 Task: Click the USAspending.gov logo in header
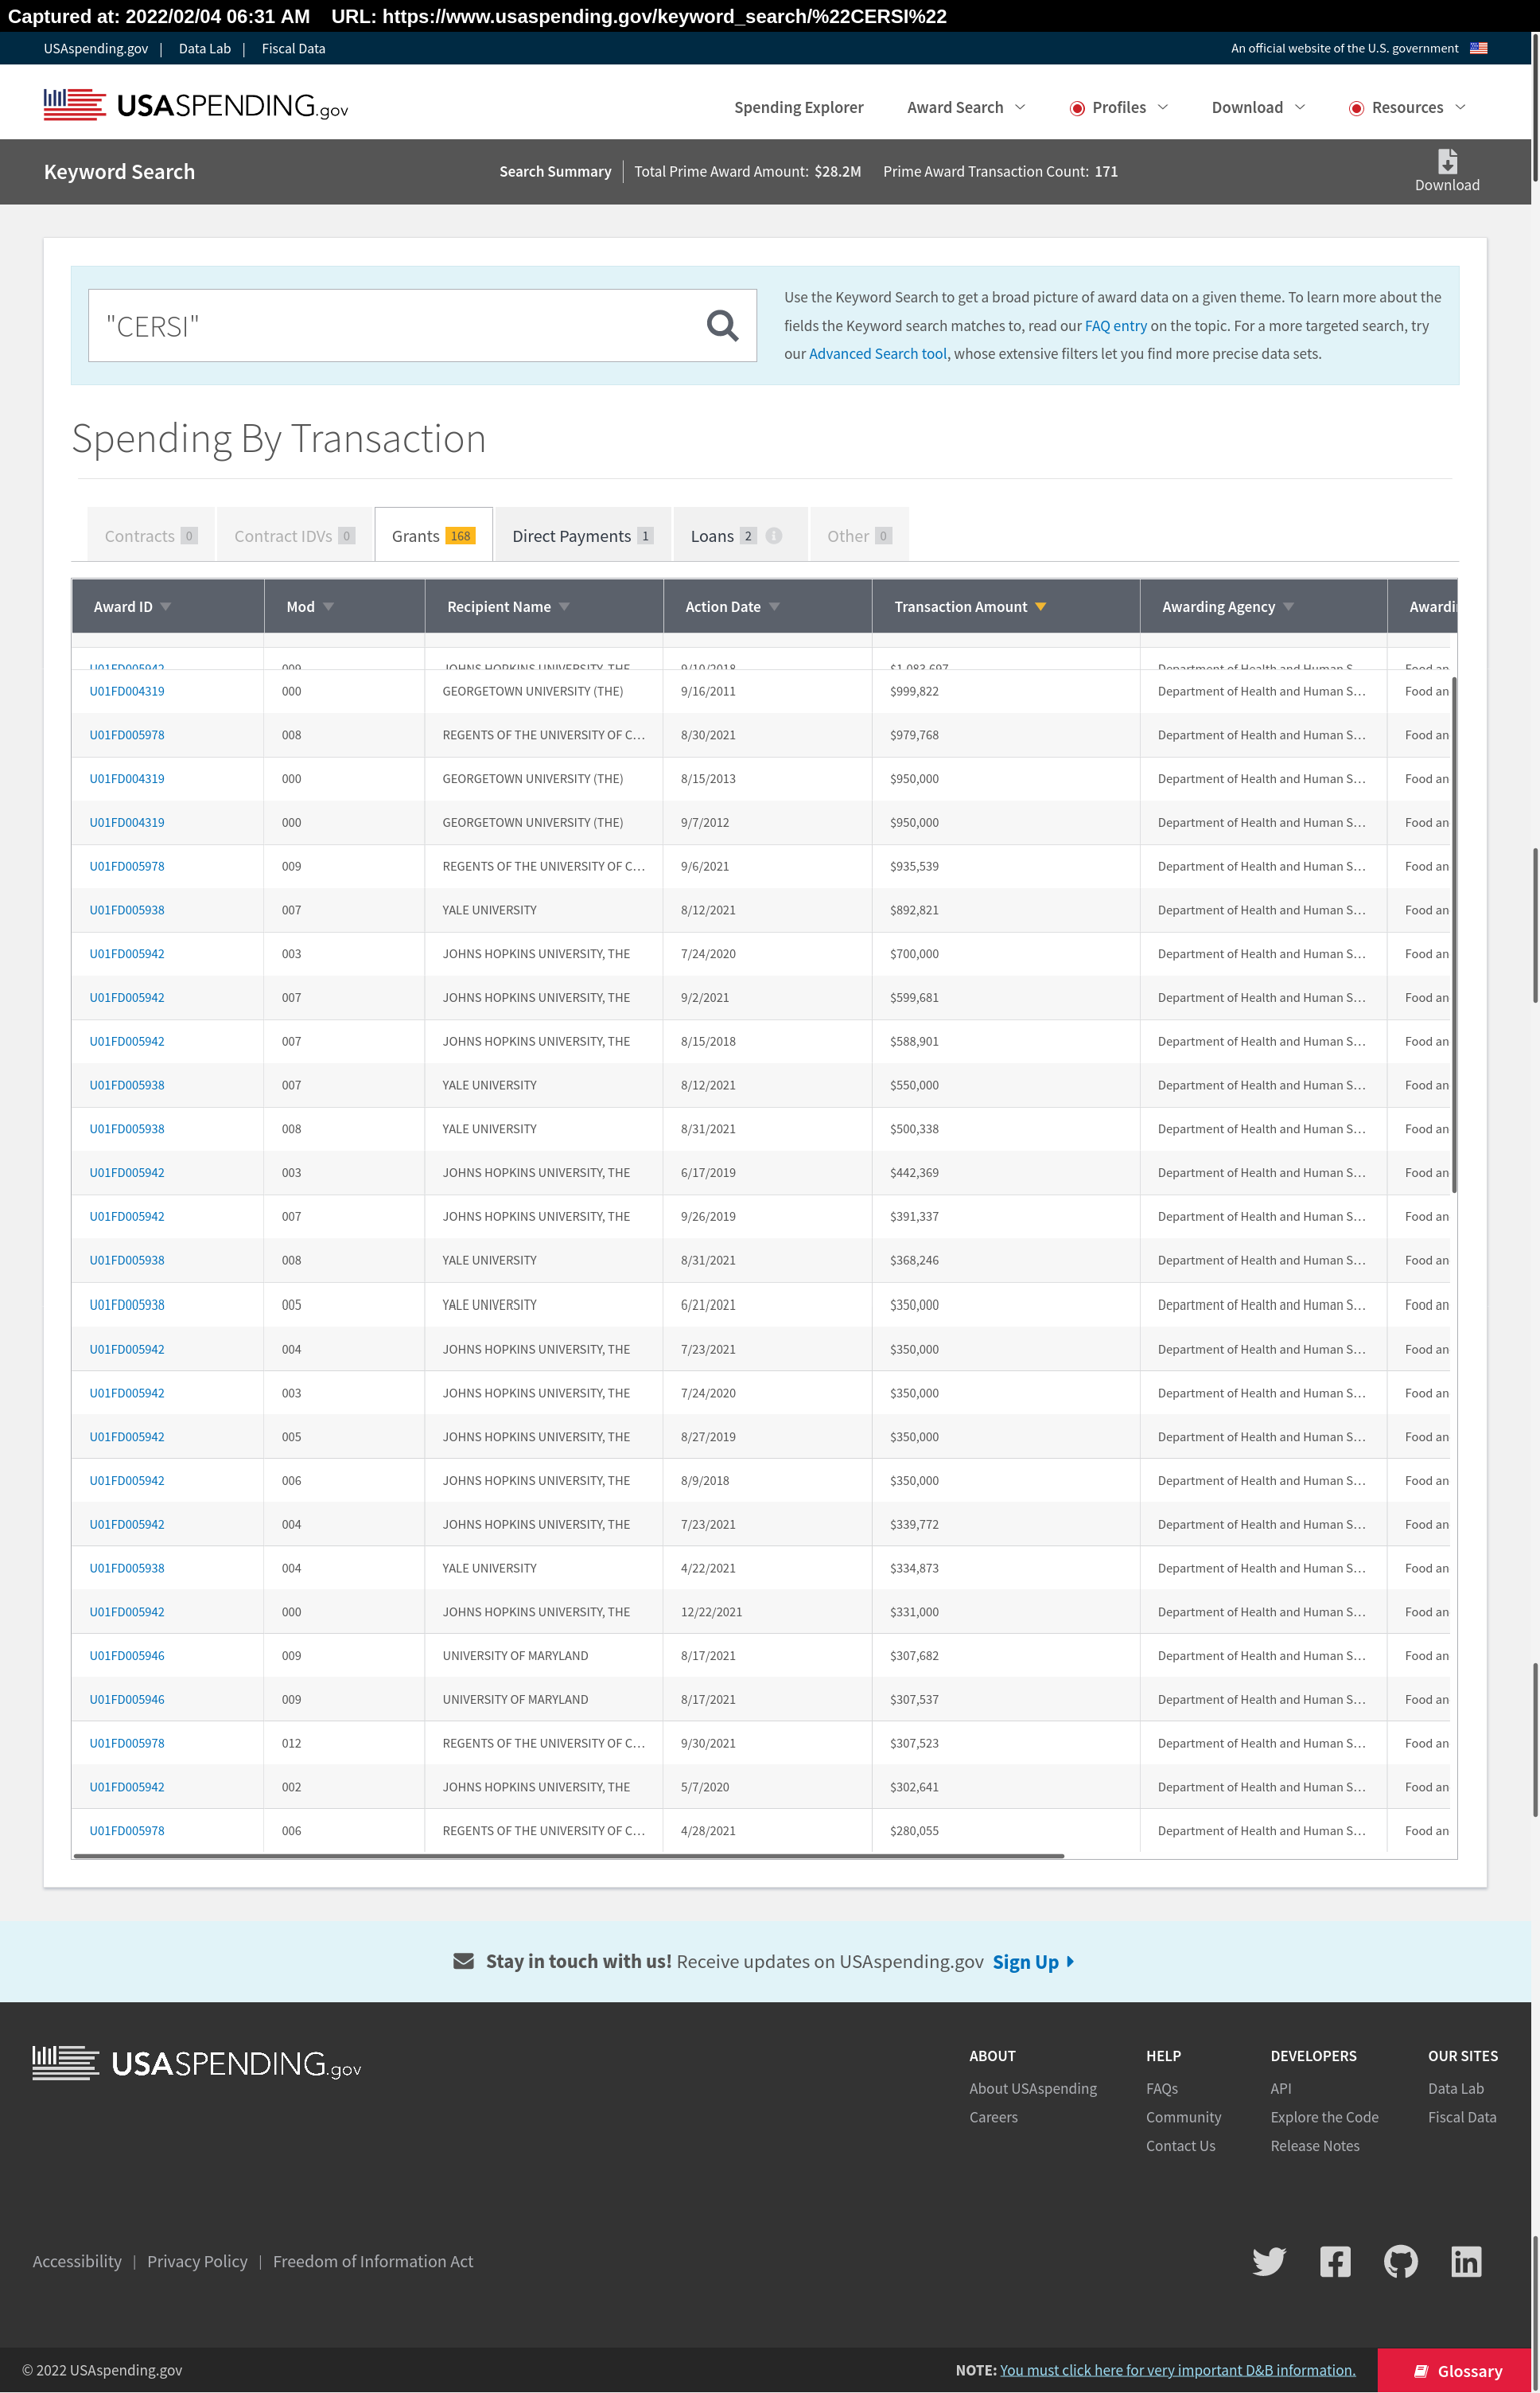click(196, 105)
